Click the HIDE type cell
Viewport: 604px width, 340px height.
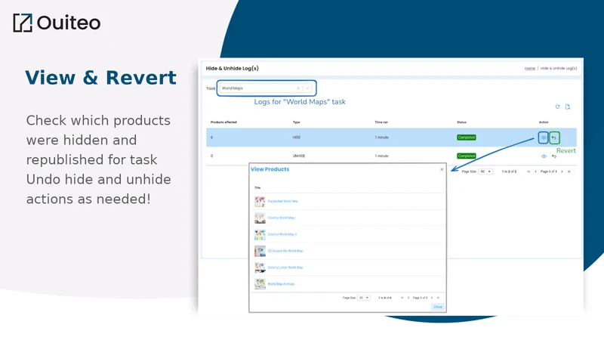point(297,138)
